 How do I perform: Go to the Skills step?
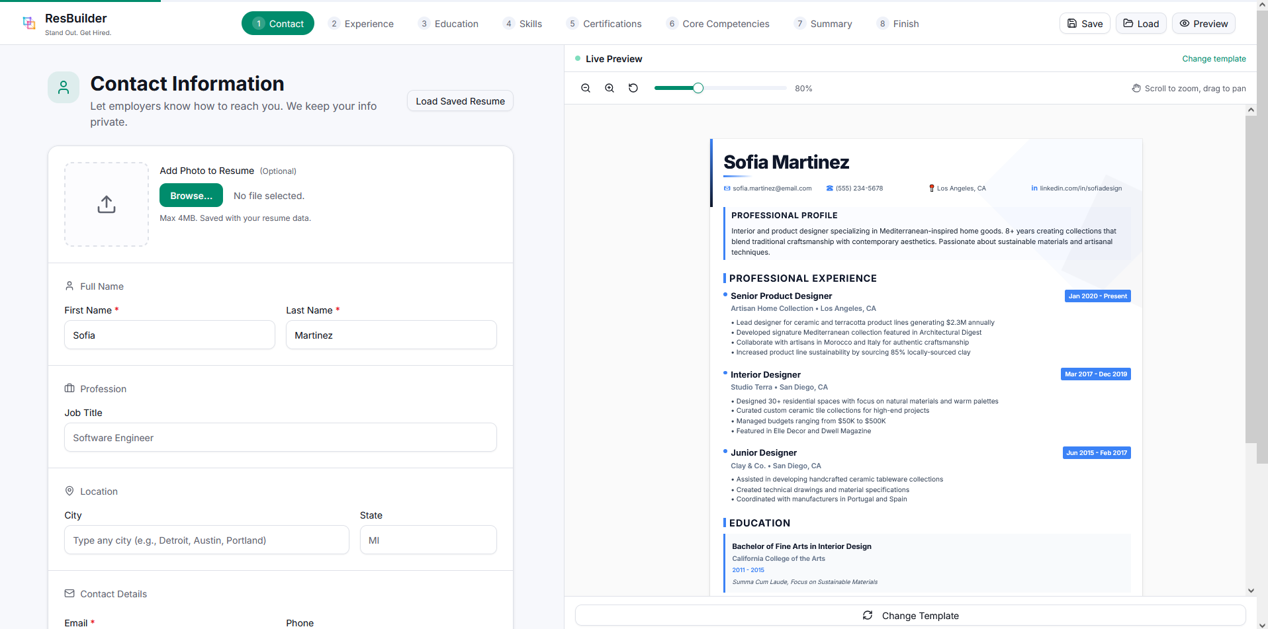(523, 24)
